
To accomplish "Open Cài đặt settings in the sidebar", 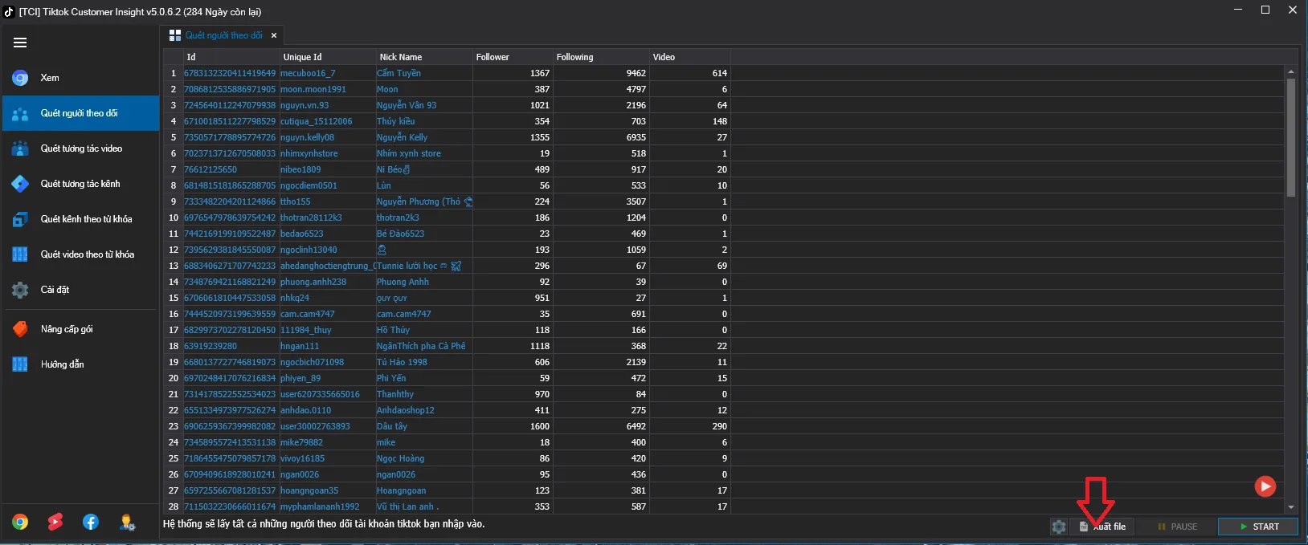I will [x=80, y=290].
